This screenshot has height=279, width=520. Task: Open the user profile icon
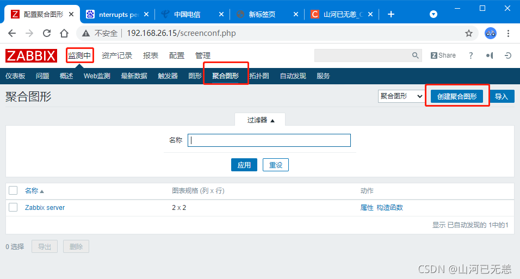pyautogui.click(x=490, y=55)
